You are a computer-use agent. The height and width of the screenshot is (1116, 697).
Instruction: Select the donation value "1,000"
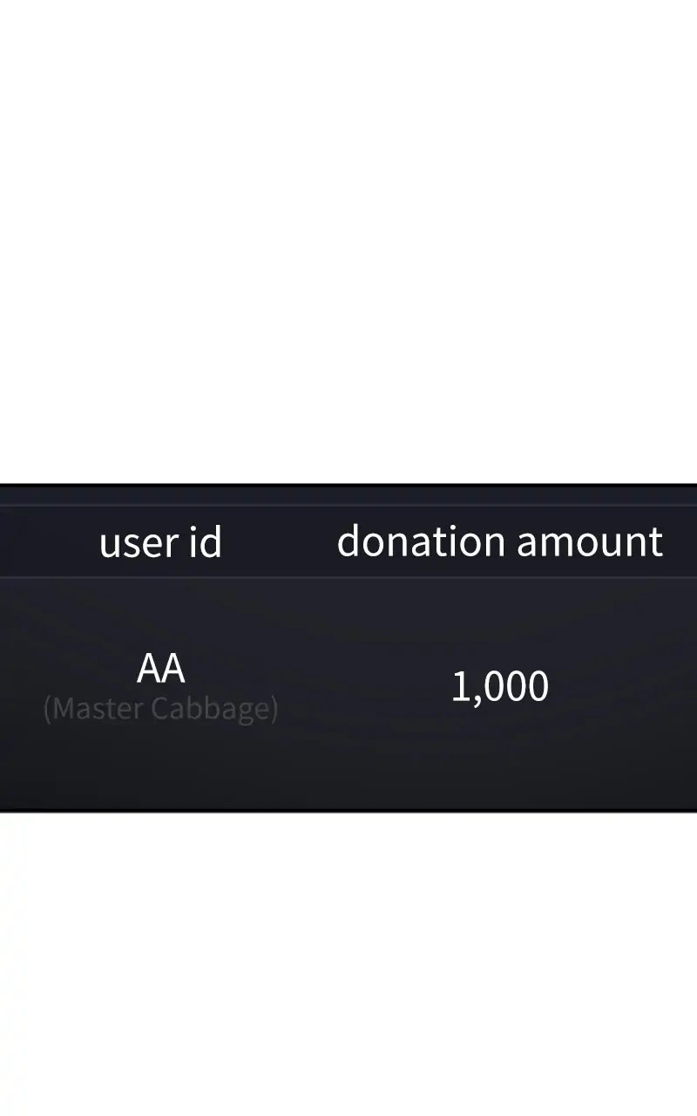(x=499, y=687)
